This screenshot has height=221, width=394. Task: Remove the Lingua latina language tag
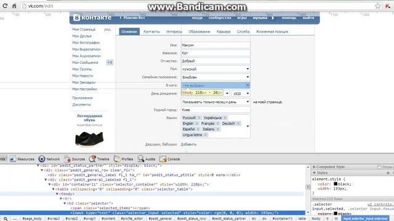pyautogui.click(x=205, y=135)
